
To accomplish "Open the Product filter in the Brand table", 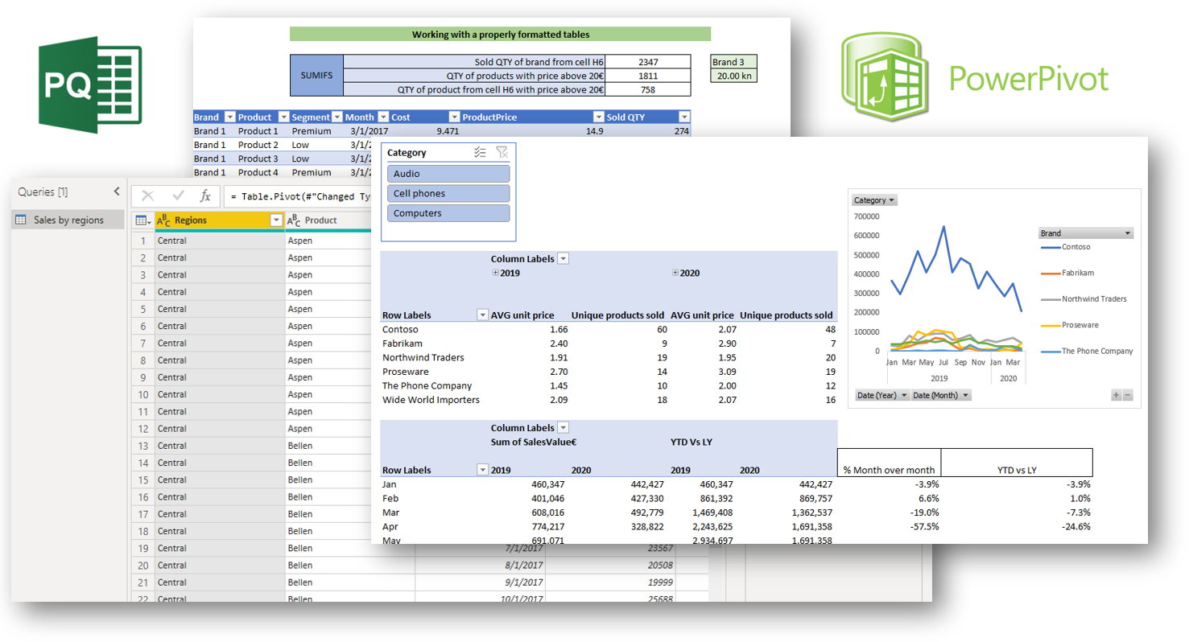I will pyautogui.click(x=283, y=117).
